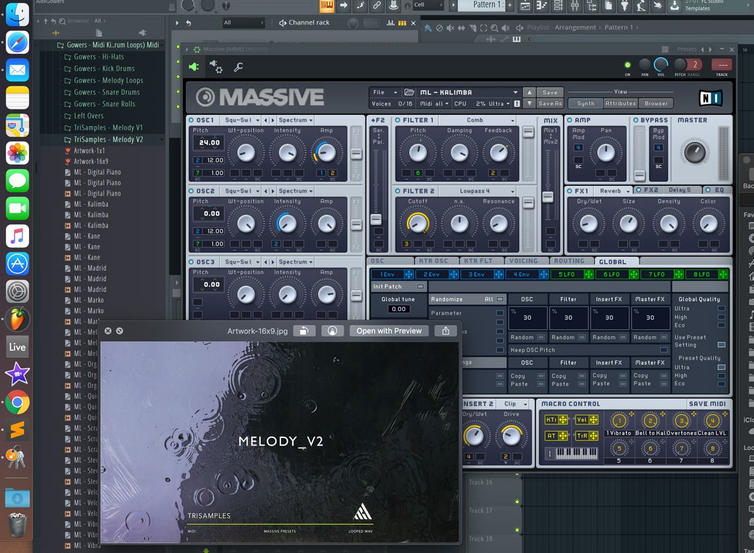Image resolution: width=754 pixels, height=553 pixels.
Task: Toggle Use Preset Setting checkbox
Action: 721,344
